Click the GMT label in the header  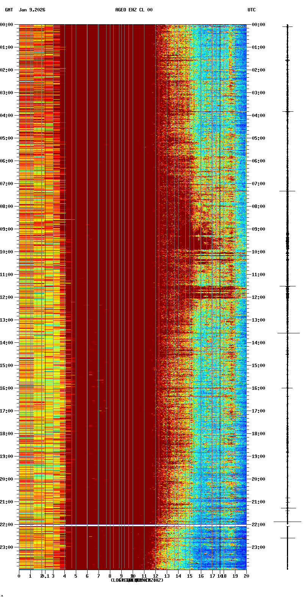click(x=9, y=10)
